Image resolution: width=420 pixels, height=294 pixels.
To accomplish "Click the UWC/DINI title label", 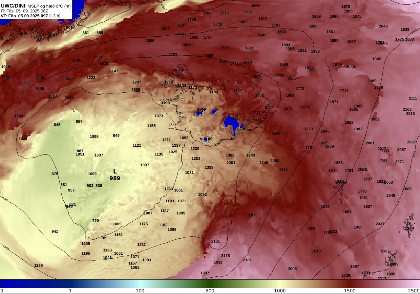I will click(13, 6).
